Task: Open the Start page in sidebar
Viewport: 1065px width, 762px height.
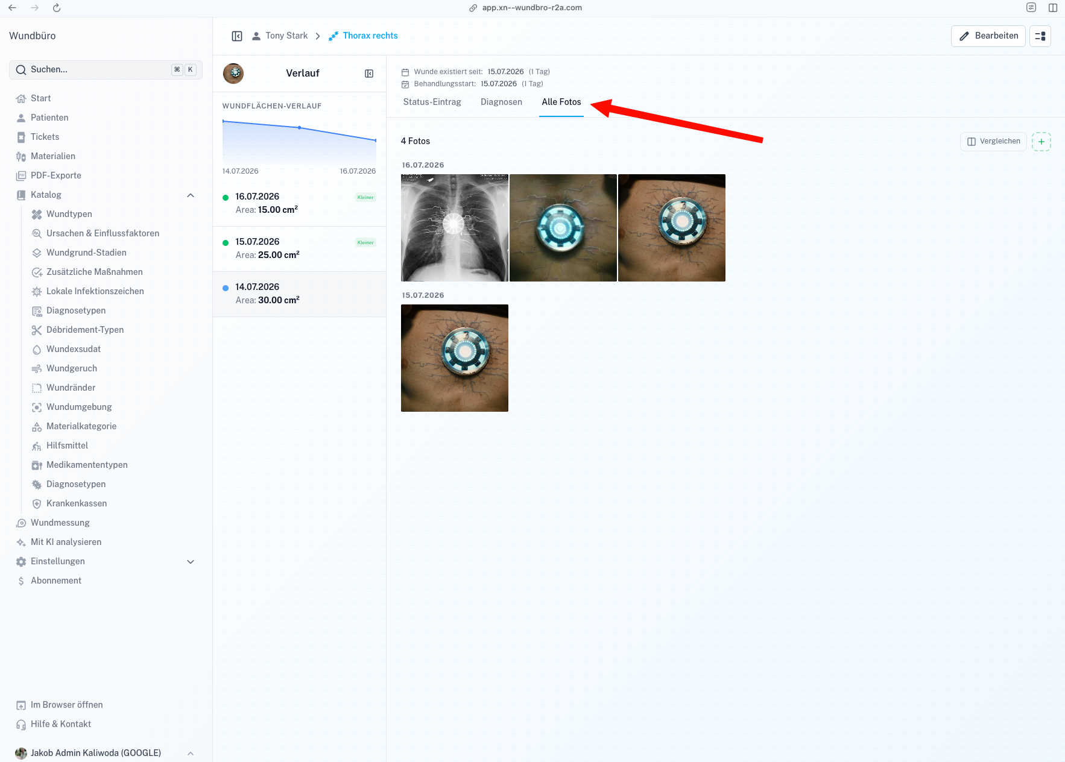Action: (40, 98)
